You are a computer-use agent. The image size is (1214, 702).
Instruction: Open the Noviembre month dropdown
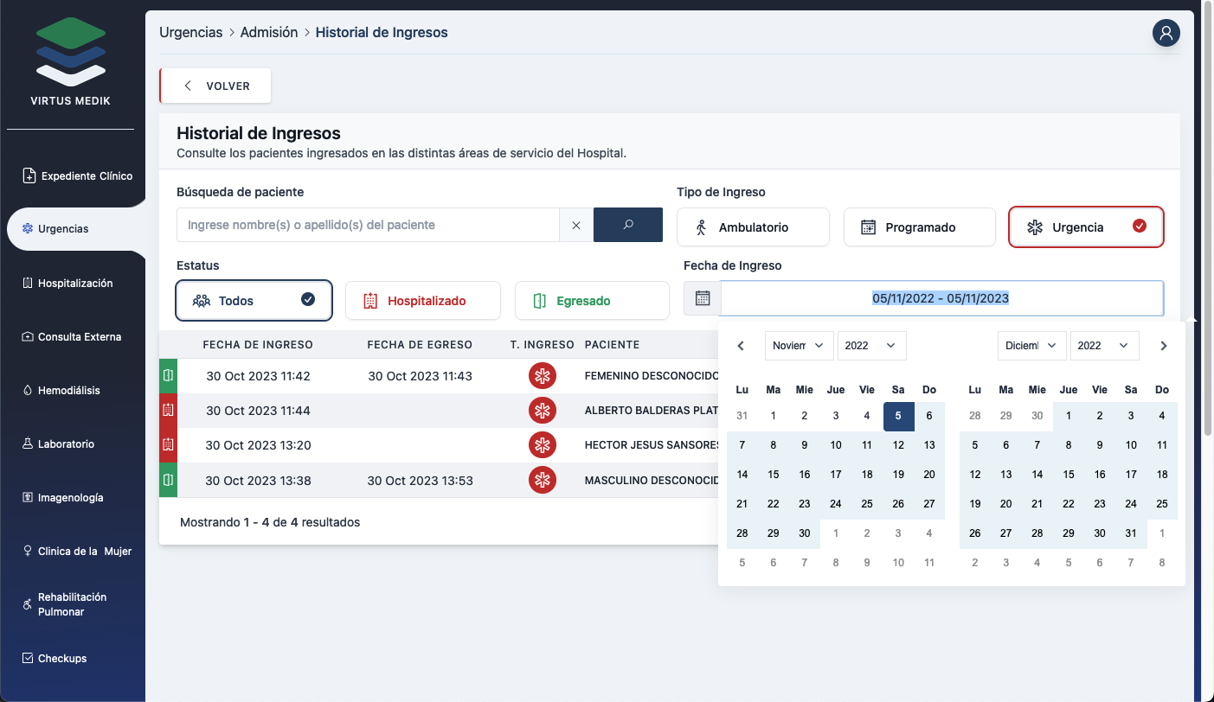coord(799,346)
